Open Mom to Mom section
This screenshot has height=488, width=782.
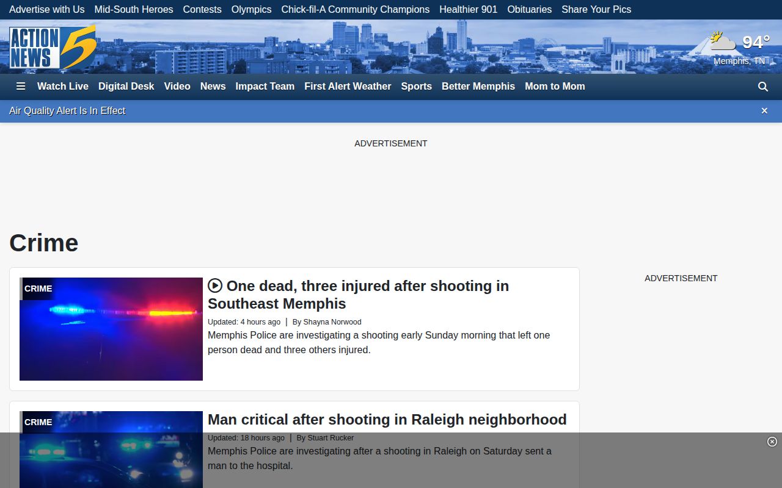[x=555, y=87]
